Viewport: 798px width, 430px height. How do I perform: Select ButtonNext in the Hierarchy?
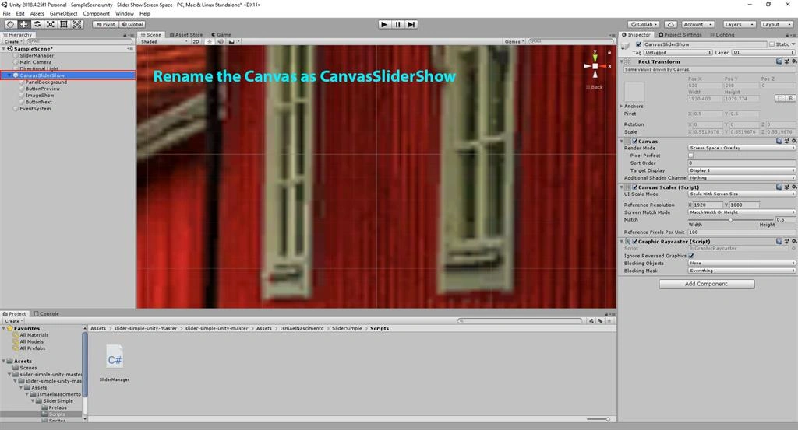39,102
